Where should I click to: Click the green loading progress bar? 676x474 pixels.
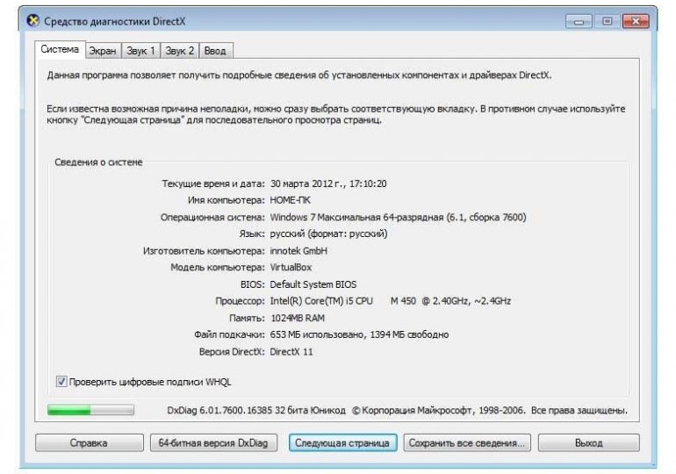(90, 410)
